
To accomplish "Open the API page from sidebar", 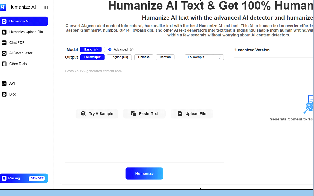I will (12, 83).
